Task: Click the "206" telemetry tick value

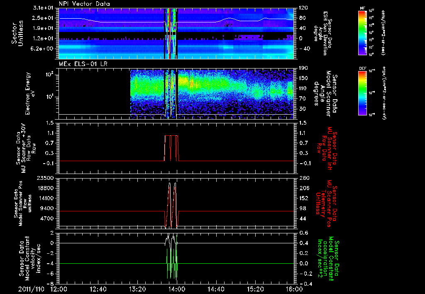Action: coord(303,188)
